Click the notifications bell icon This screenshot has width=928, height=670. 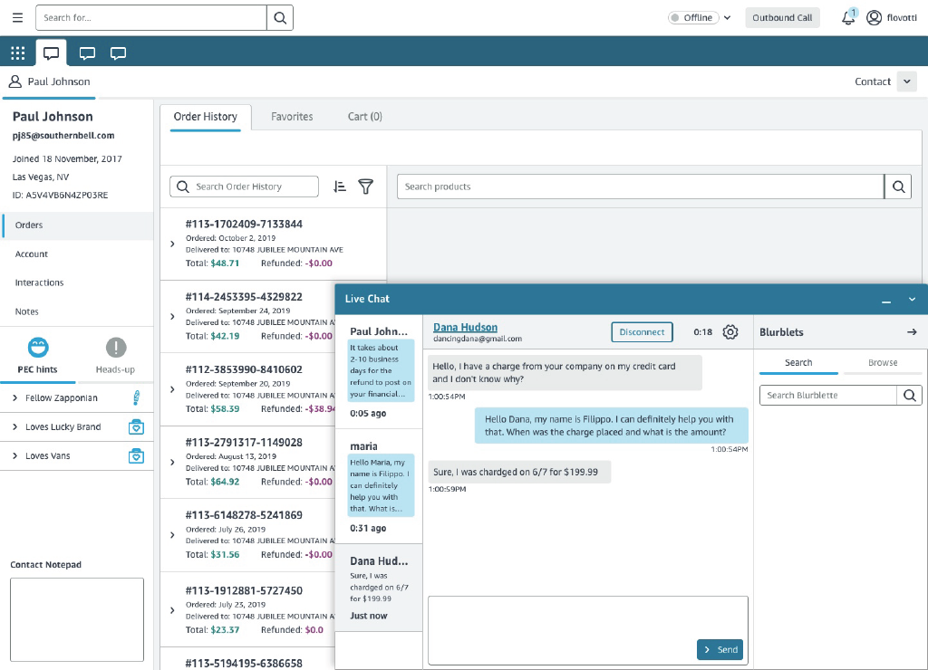point(847,18)
